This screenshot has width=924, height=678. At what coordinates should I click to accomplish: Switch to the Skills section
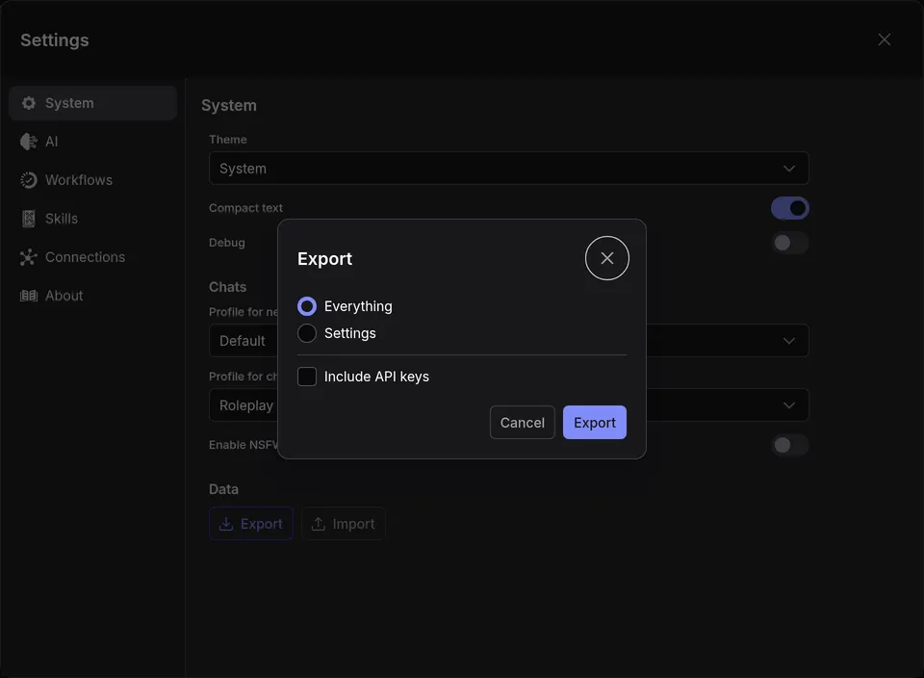[x=93, y=219]
